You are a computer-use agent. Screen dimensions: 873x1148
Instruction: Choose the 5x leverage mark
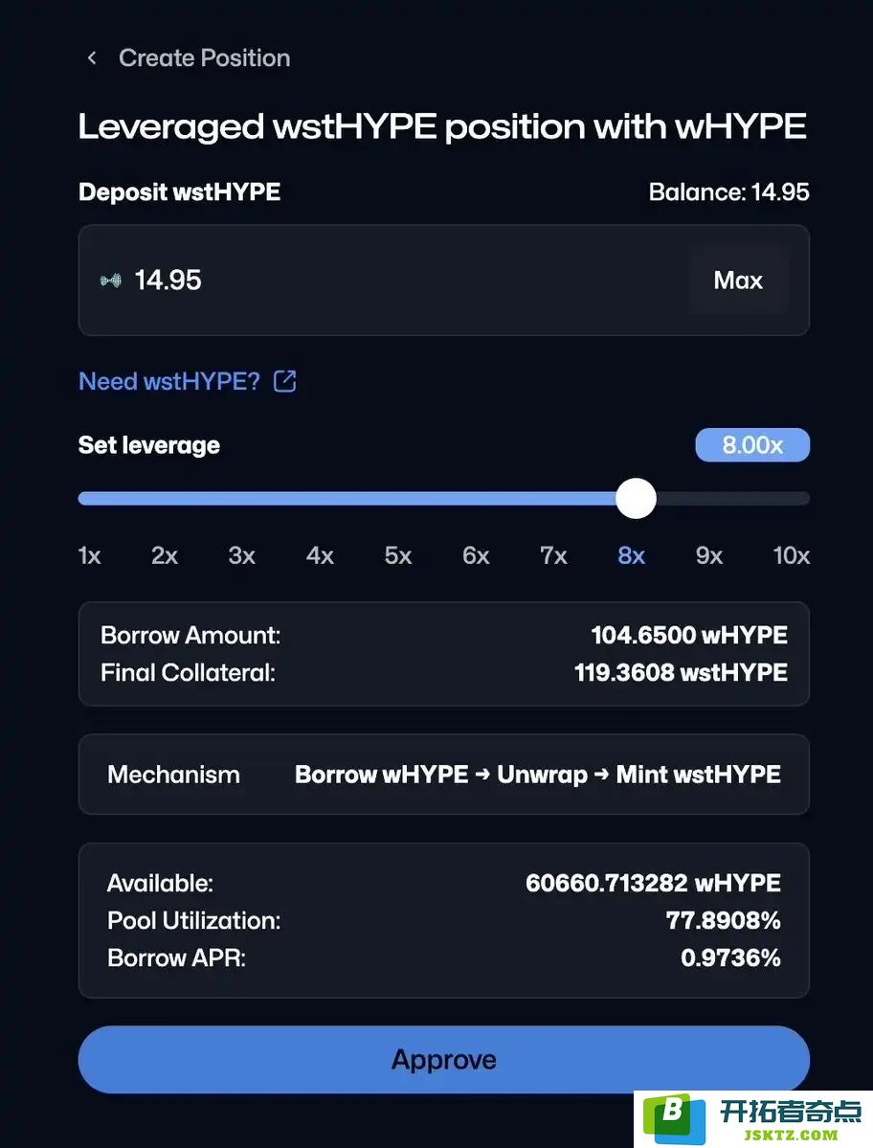[398, 555]
